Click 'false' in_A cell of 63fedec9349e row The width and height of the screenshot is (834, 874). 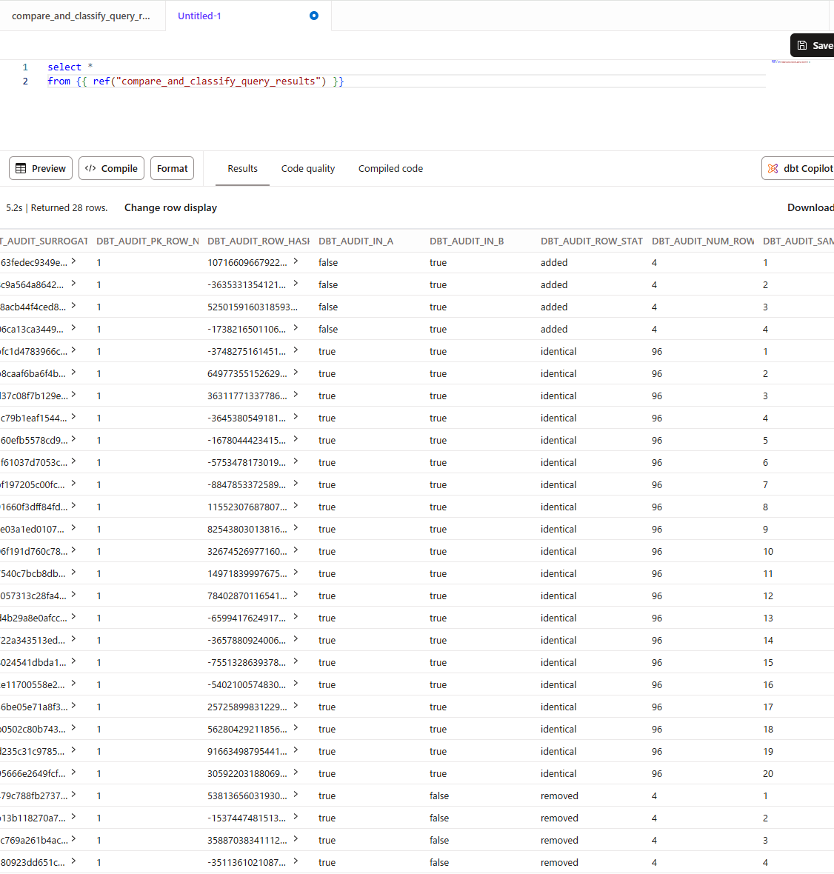click(x=328, y=262)
